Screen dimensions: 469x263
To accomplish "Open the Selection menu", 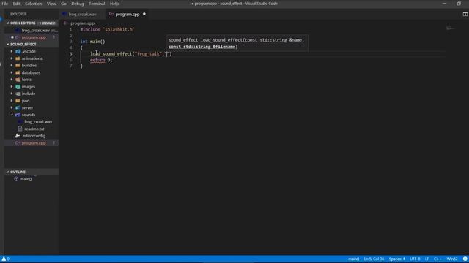I will [x=34, y=4].
